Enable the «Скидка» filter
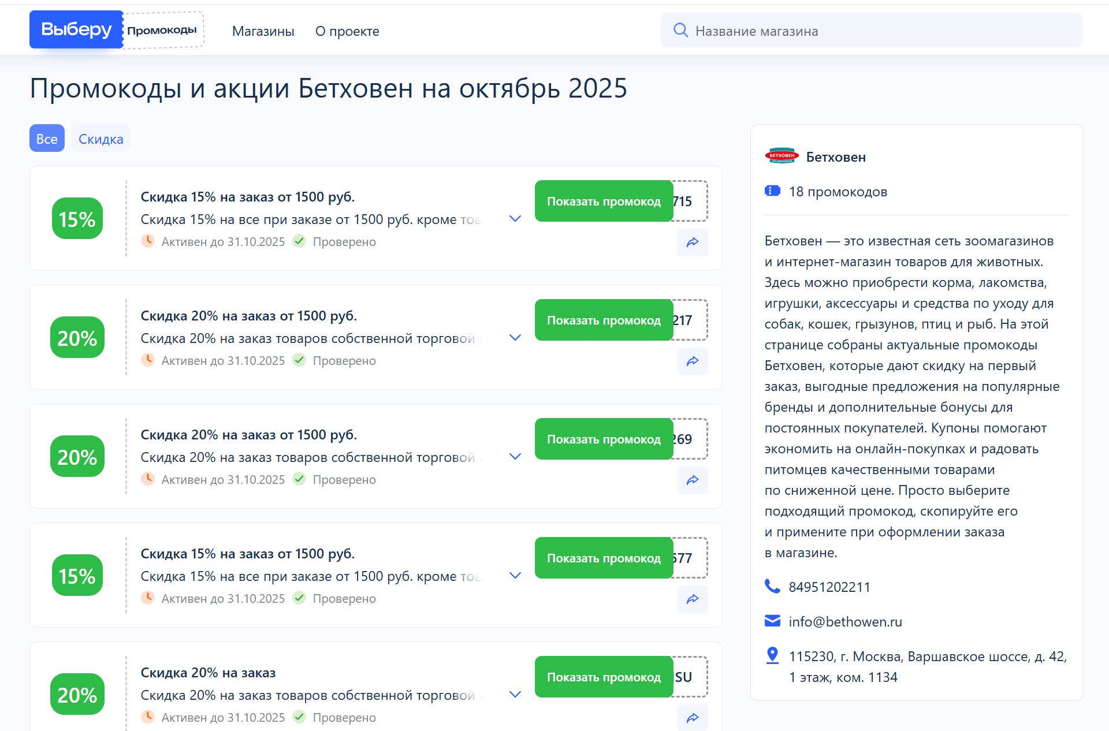1109x731 pixels. [x=101, y=139]
